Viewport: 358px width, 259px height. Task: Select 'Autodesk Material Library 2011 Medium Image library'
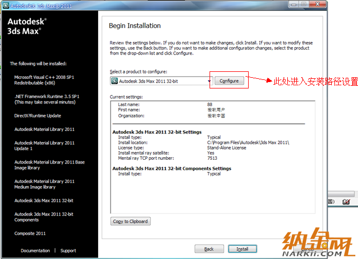pos(44,184)
